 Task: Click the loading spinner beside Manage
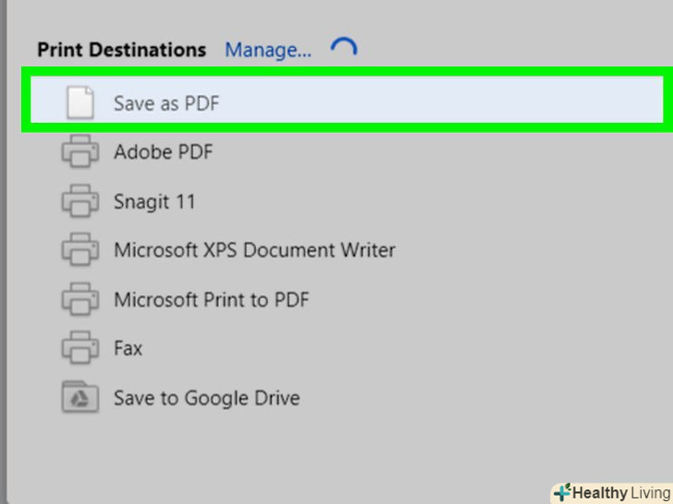[x=343, y=50]
